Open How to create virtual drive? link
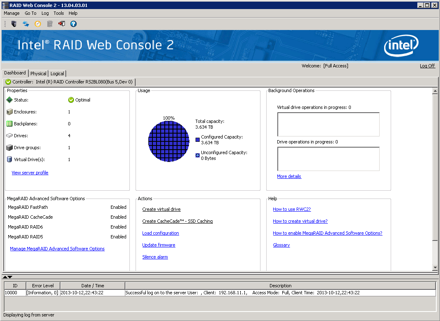 pyautogui.click(x=300, y=221)
